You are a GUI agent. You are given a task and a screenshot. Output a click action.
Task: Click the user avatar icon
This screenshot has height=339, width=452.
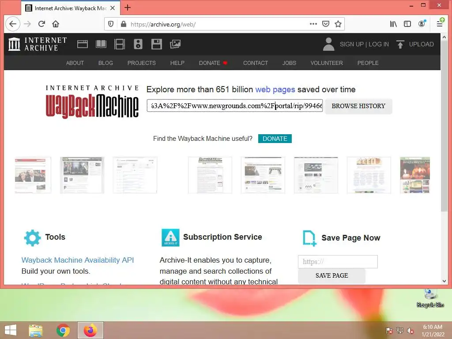[x=328, y=44]
